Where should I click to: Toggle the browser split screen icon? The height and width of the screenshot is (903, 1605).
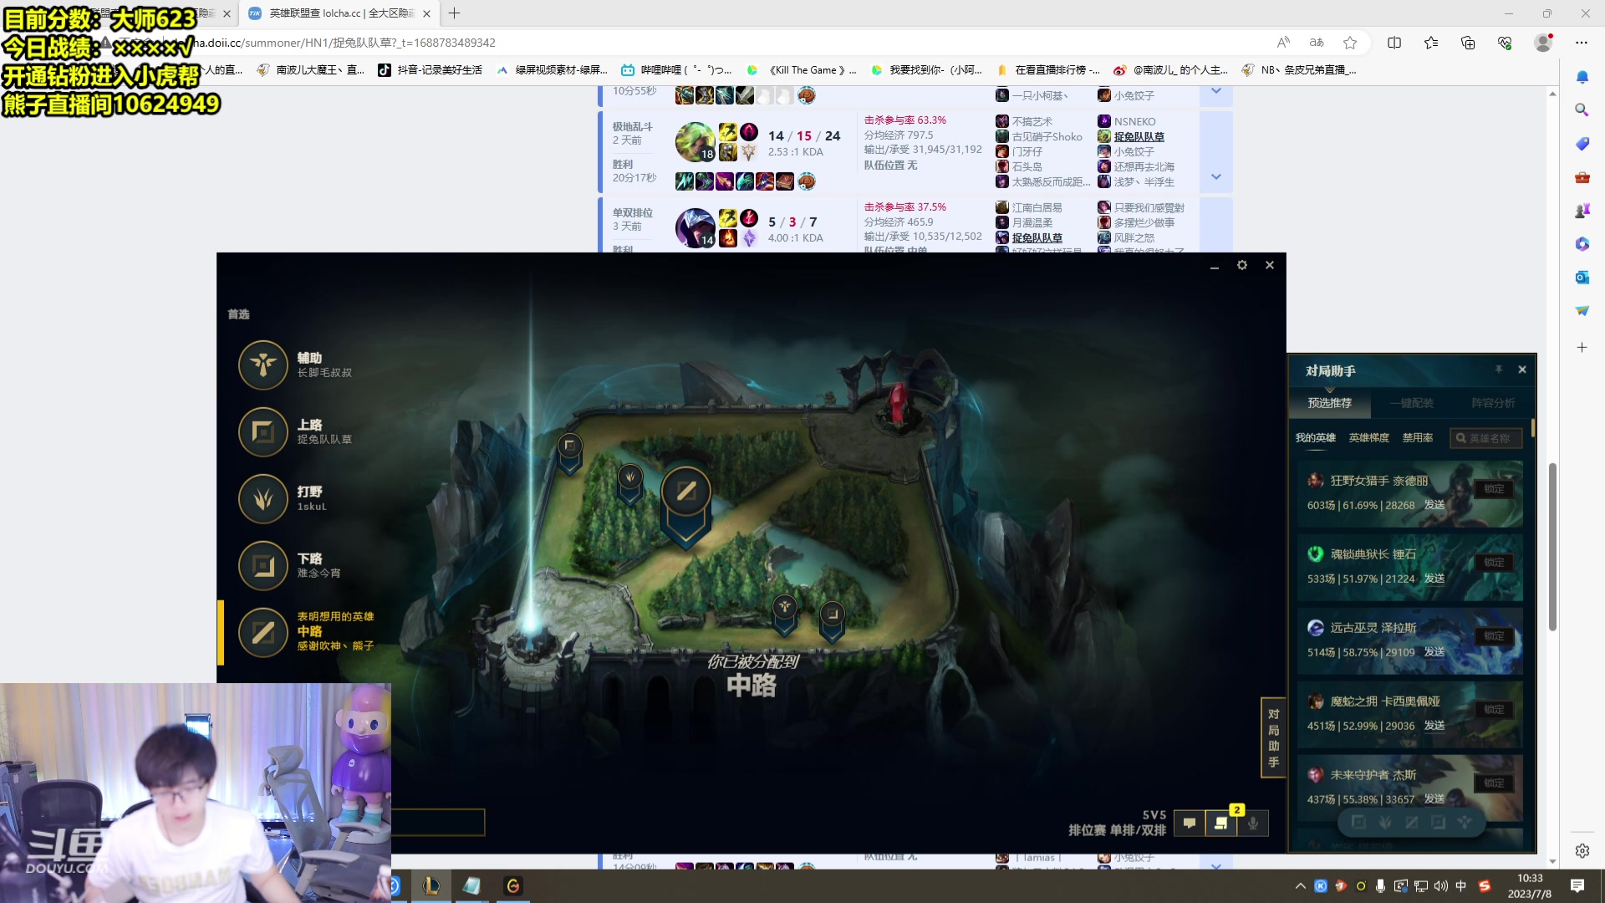(x=1394, y=43)
